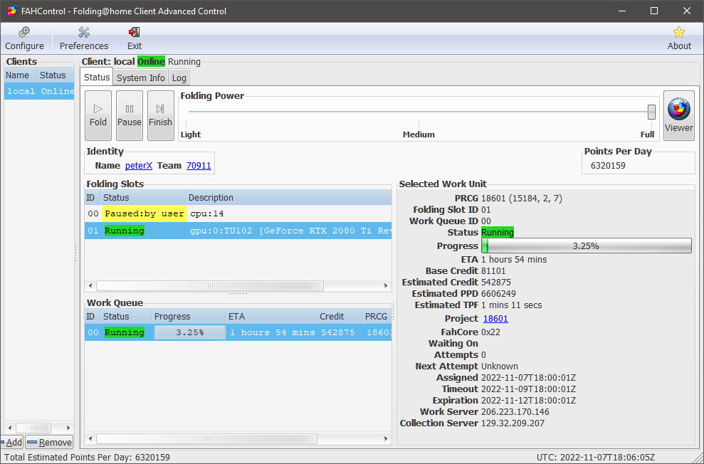Select the paused cpu:14 folding slot
This screenshot has width=704, height=464.
click(x=238, y=213)
